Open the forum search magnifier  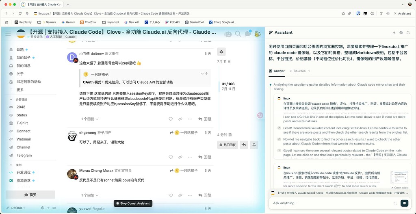(x=238, y=34)
